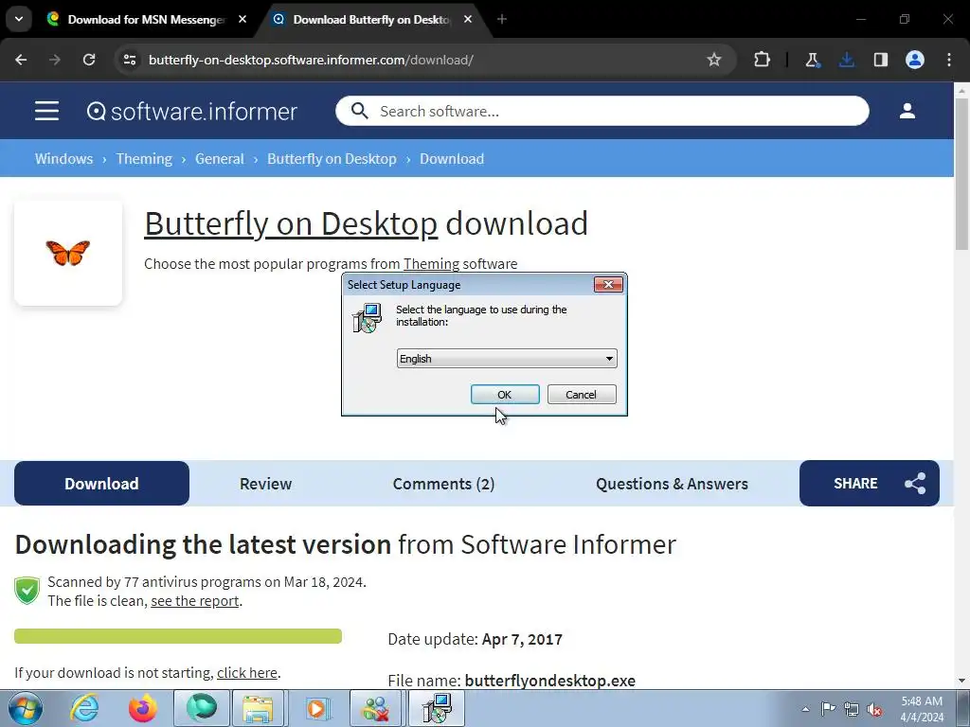Confirm language with OK button
The width and height of the screenshot is (970, 727).
tap(505, 395)
